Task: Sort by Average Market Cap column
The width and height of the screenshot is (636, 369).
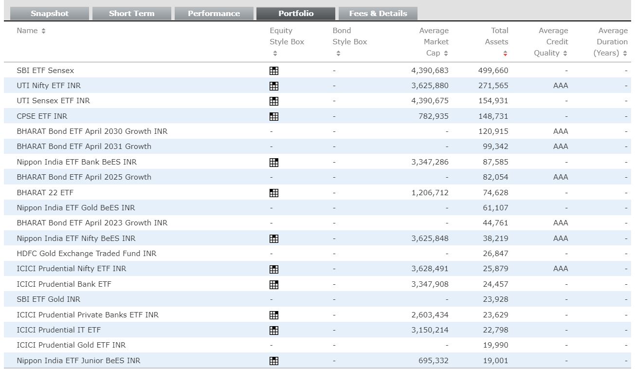Action: pyautogui.click(x=446, y=54)
